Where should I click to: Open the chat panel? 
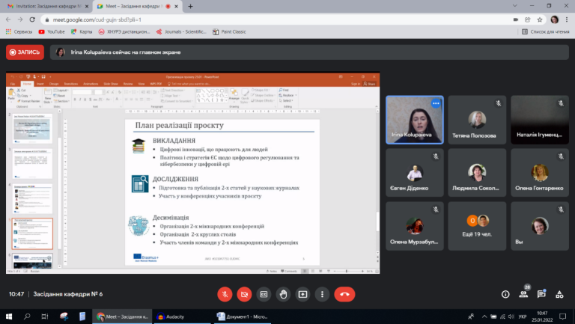pyautogui.click(x=541, y=294)
